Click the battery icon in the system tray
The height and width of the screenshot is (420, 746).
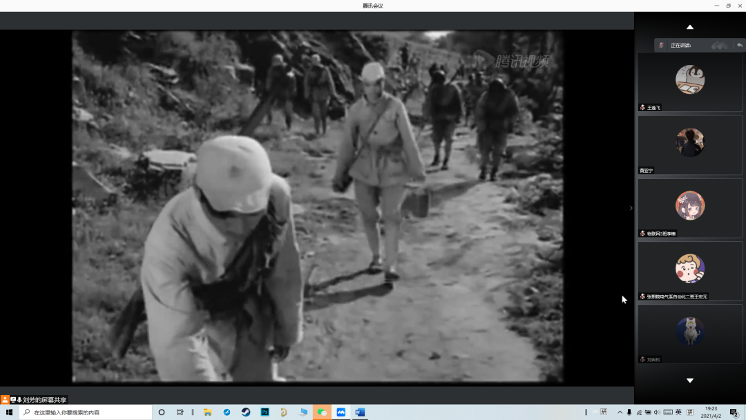pos(648,412)
